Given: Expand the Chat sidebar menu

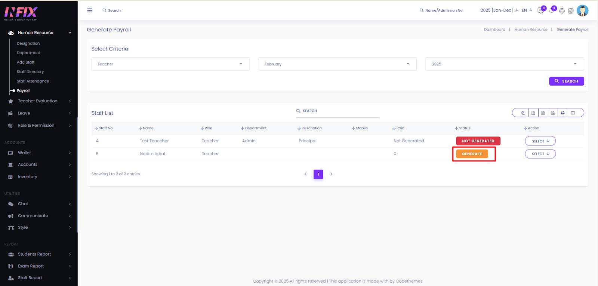Looking at the screenshot, I should [x=39, y=204].
